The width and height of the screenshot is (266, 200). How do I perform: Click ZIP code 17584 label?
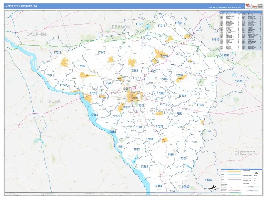[x=139, y=127]
